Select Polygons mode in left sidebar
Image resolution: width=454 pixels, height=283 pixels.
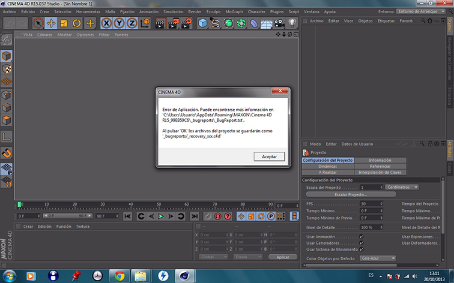(7, 121)
